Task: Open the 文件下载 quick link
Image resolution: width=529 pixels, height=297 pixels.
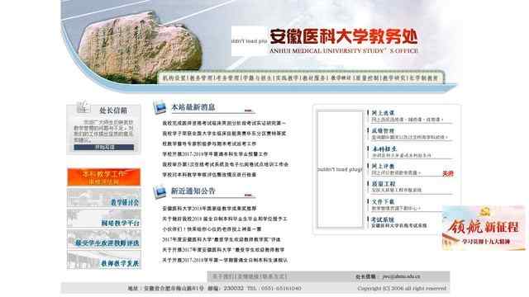Action: [383, 201]
